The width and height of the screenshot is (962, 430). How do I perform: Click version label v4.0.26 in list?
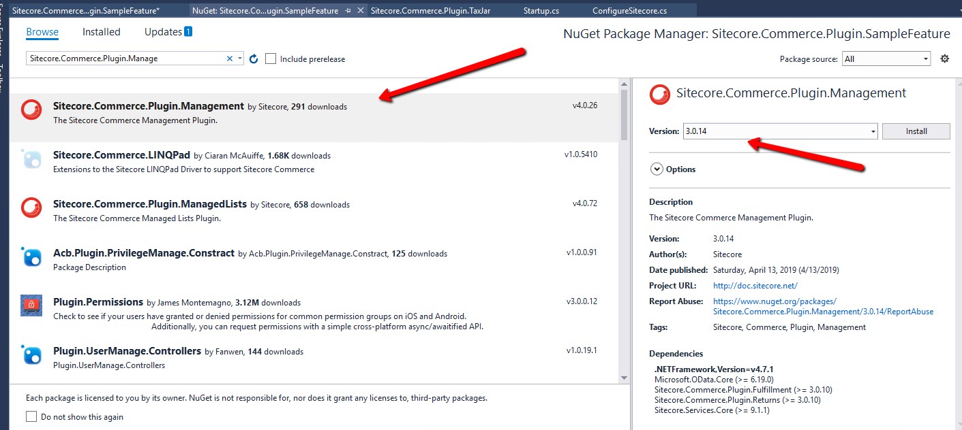coord(585,105)
